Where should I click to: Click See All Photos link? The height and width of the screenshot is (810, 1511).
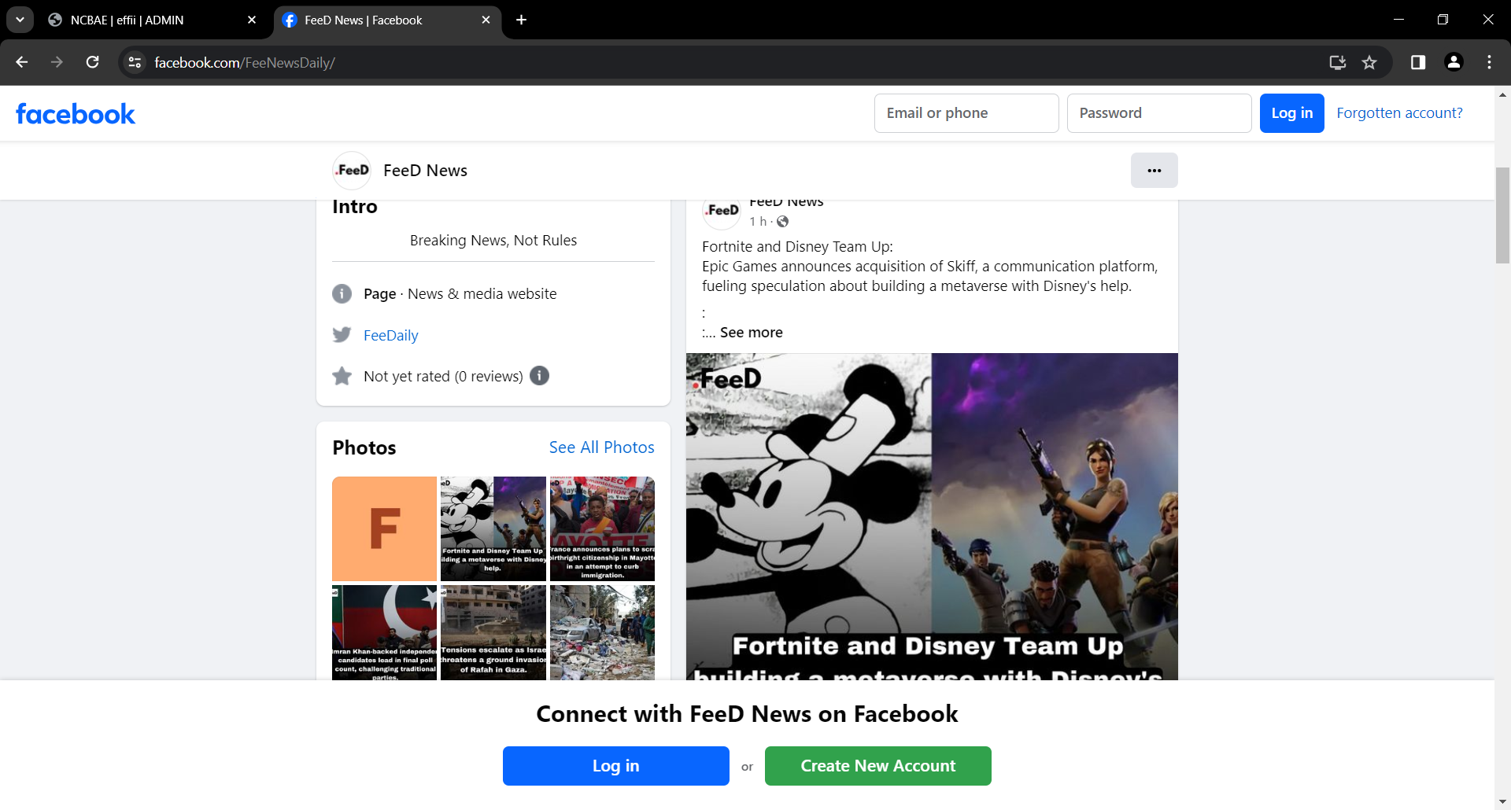pos(602,447)
